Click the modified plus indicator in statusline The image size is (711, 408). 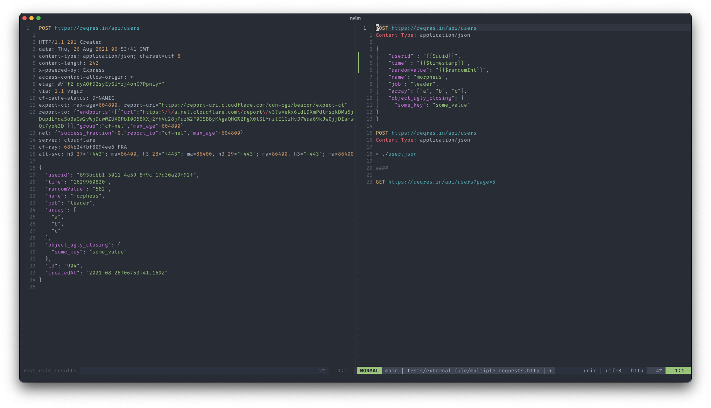click(x=550, y=371)
